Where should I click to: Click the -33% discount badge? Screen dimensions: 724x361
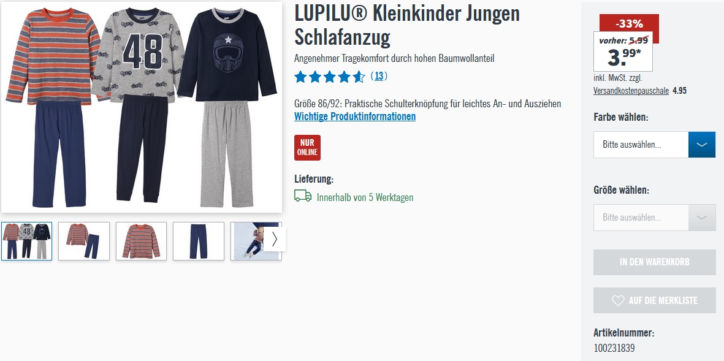click(629, 23)
